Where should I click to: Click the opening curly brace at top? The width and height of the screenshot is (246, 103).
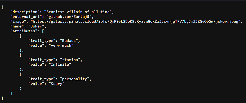tap(2, 7)
